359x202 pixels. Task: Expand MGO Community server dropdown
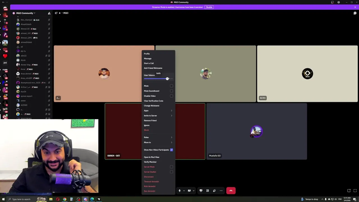(x=26, y=13)
